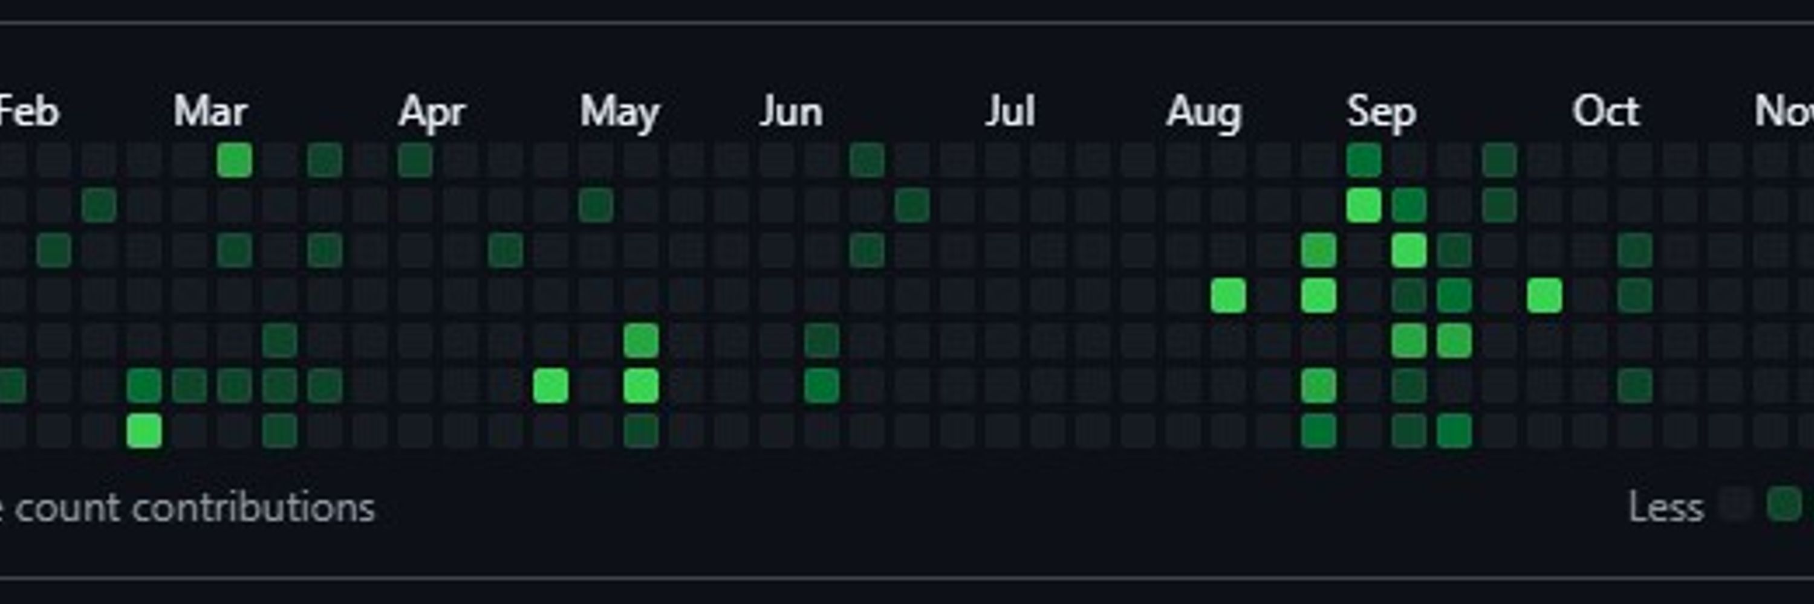The width and height of the screenshot is (1814, 604).
Task: Select the bright green top-row cell below Mar
Action: coord(235,159)
